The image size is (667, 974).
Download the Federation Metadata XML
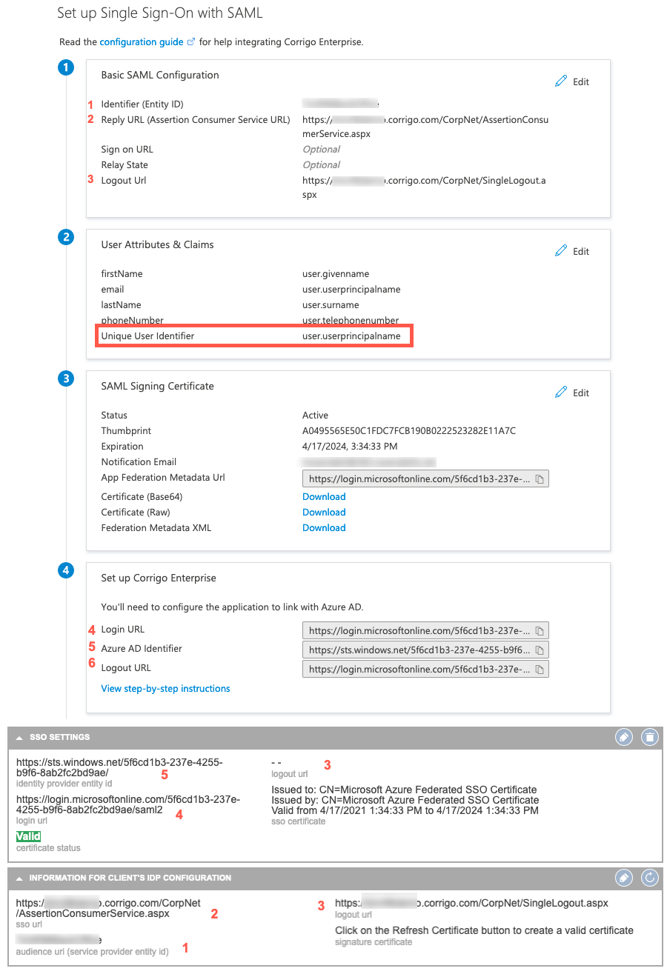click(x=323, y=527)
